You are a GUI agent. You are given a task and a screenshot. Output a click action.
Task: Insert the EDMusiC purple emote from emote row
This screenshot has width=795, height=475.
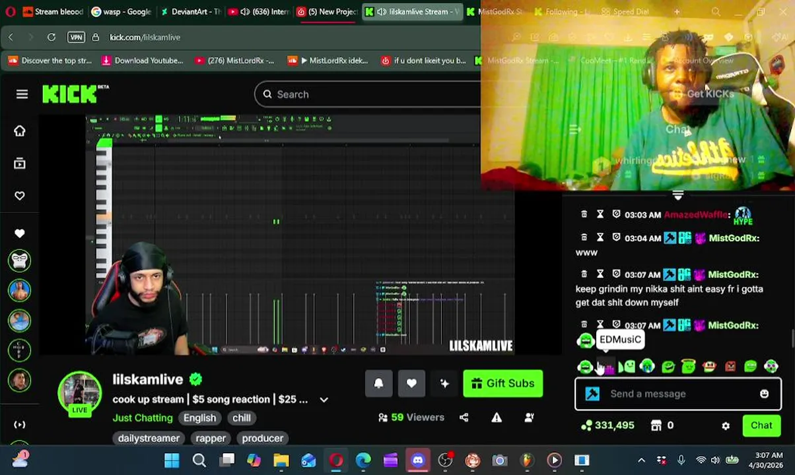606,366
